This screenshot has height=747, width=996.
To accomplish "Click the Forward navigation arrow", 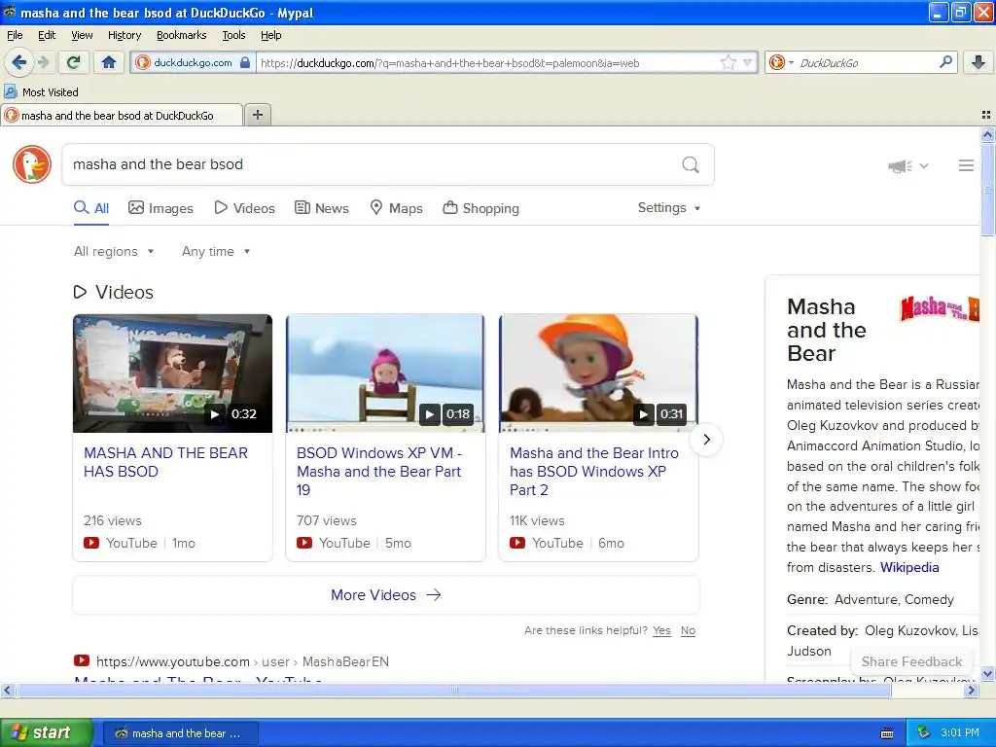I will tap(43, 62).
